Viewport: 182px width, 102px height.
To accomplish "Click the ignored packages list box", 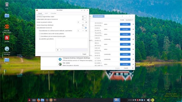I will tap(72, 43).
